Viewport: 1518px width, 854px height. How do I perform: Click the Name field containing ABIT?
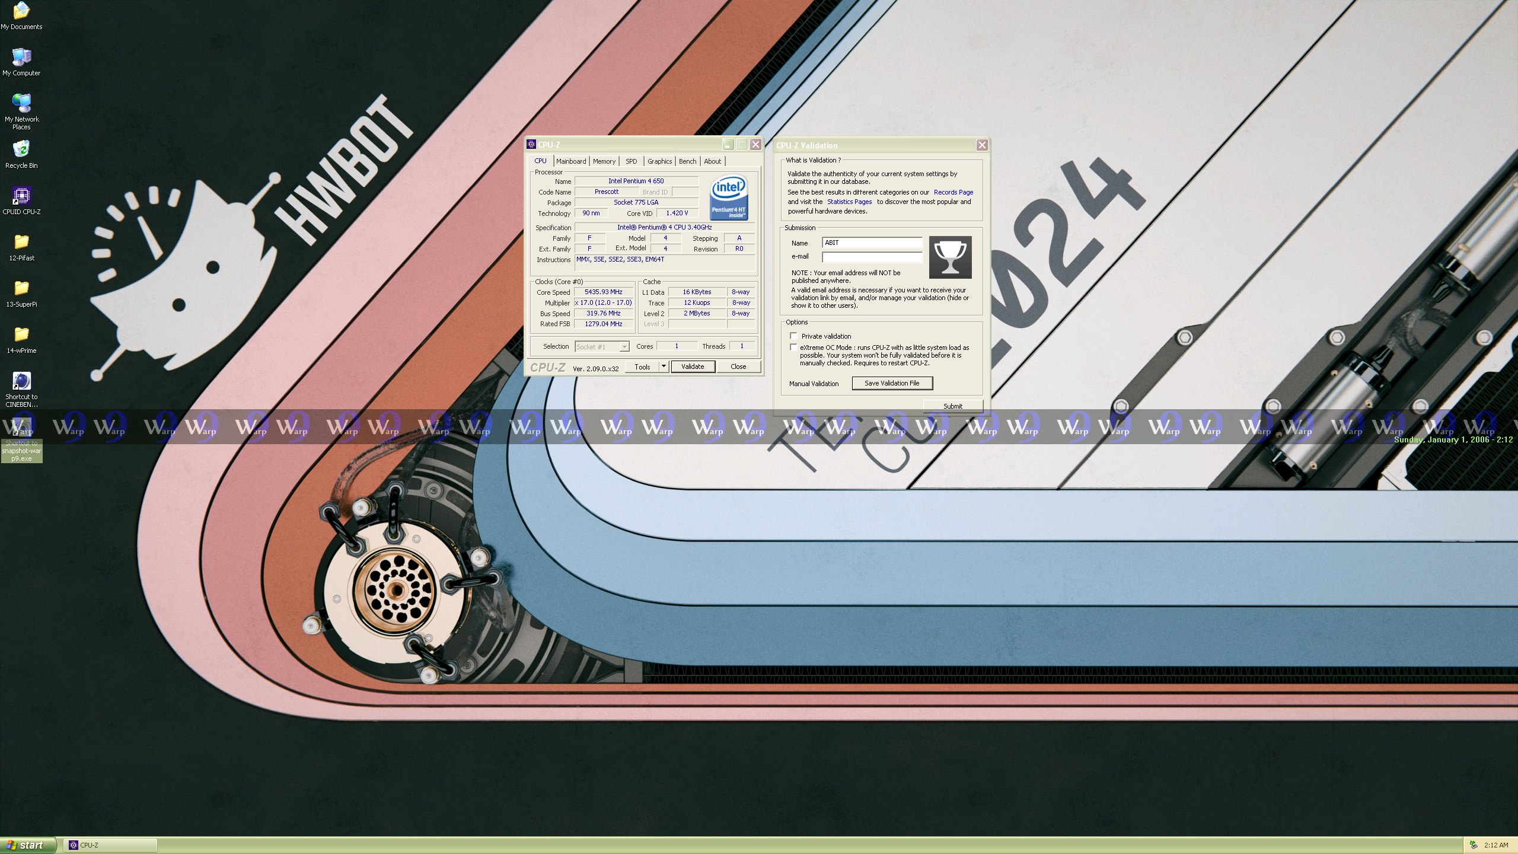(x=872, y=243)
